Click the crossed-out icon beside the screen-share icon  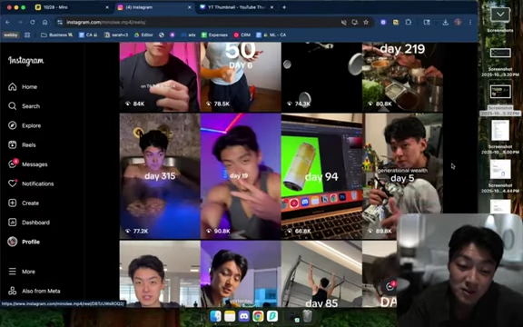tap(343, 23)
